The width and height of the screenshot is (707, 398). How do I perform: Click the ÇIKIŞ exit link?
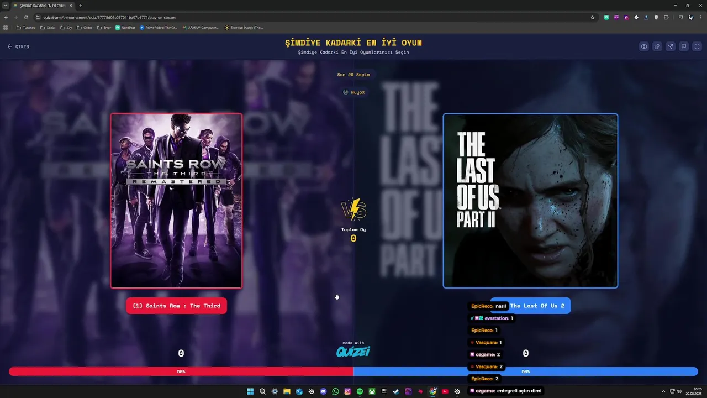click(x=18, y=46)
